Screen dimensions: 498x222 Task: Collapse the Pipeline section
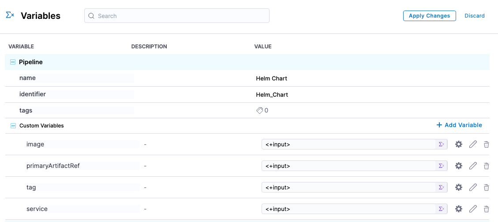coord(13,62)
